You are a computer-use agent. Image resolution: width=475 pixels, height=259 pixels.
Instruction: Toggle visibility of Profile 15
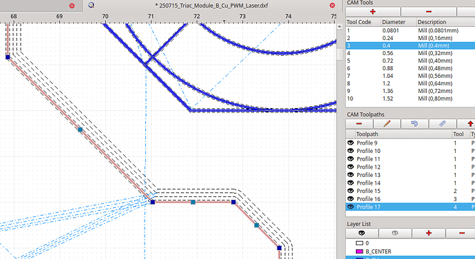350,191
